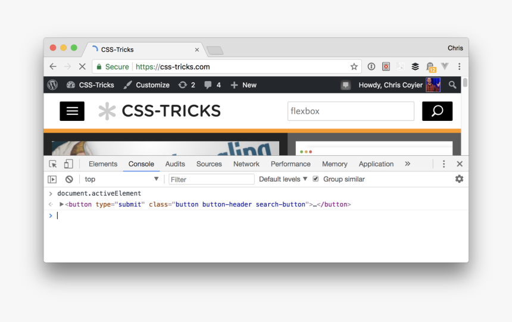The width and height of the screenshot is (512, 322).
Task: Open the Howdy, Chris Coyier account menu
Action: [399, 85]
